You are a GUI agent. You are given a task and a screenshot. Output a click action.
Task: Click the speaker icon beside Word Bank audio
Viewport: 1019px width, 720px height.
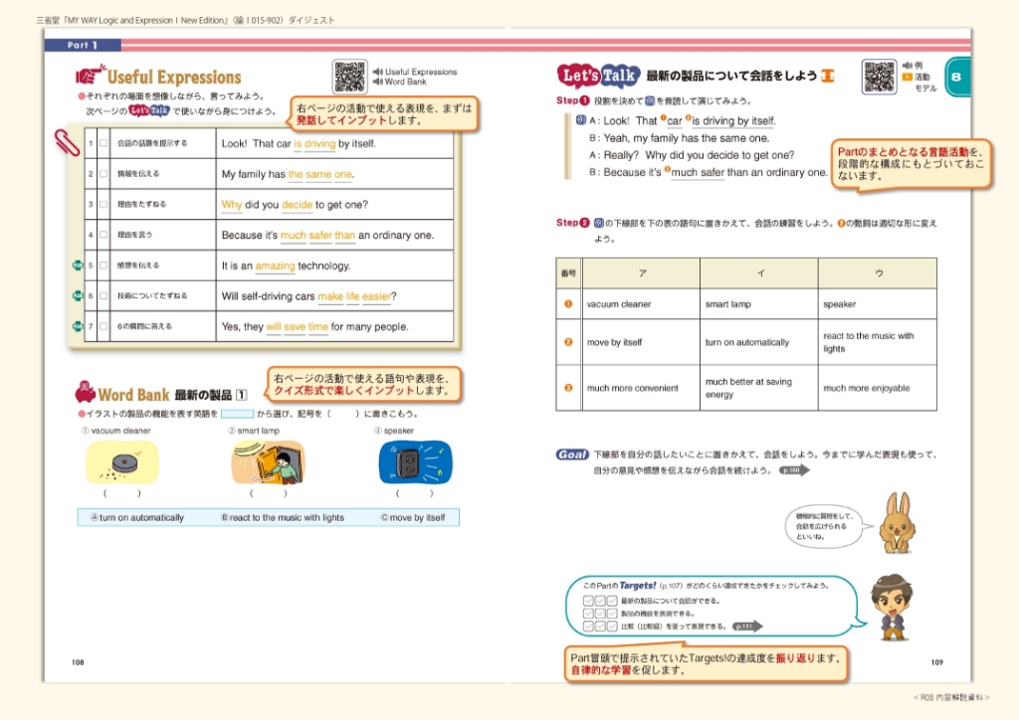(x=378, y=83)
